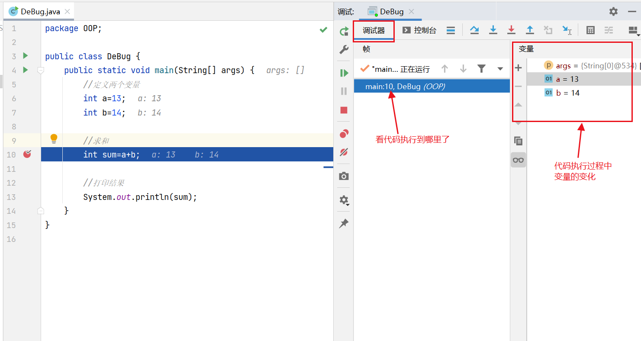641x341 pixels.
Task: Drop frame icon in toolbar
Action: (548, 30)
